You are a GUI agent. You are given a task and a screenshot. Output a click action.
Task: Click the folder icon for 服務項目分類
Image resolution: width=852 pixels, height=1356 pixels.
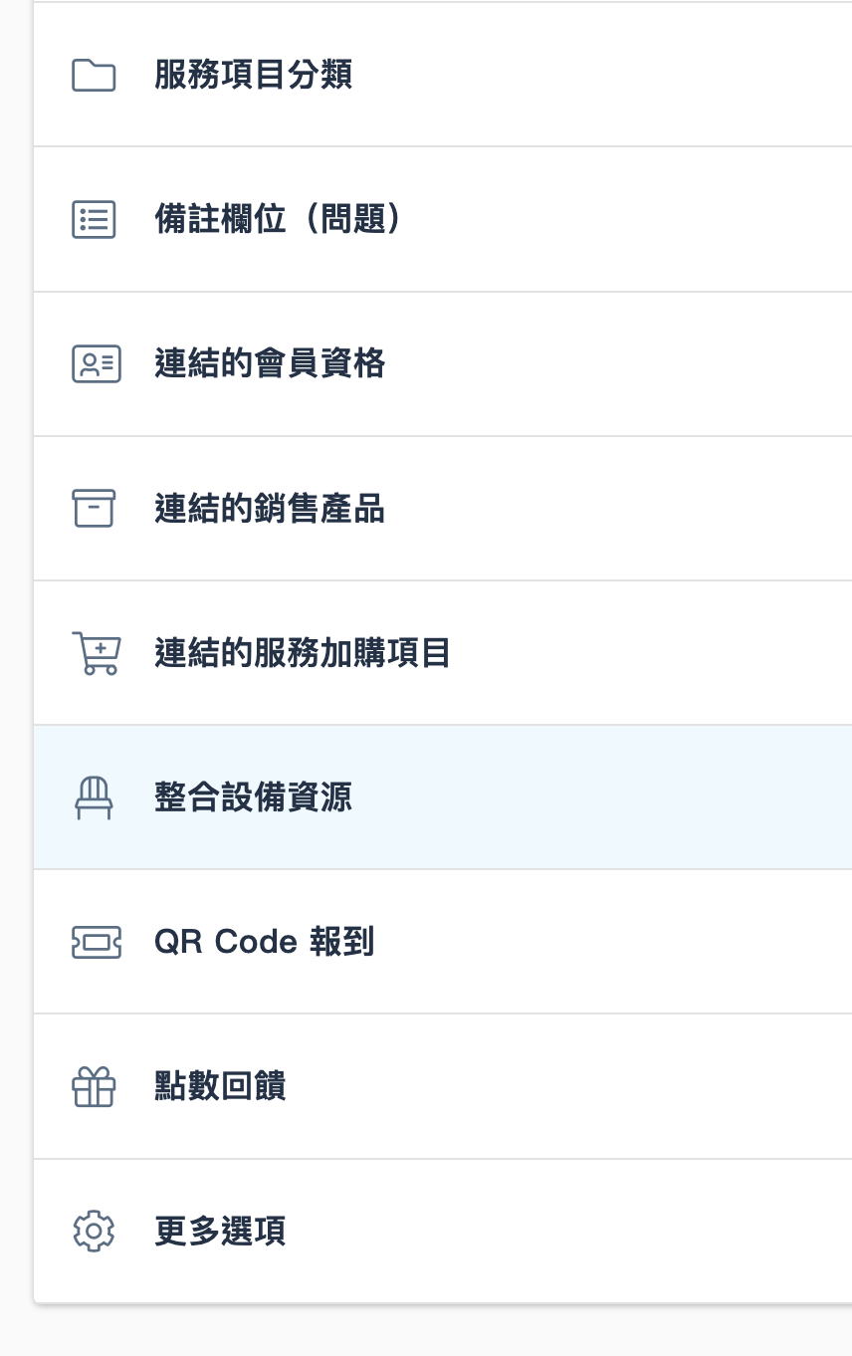pos(95,76)
